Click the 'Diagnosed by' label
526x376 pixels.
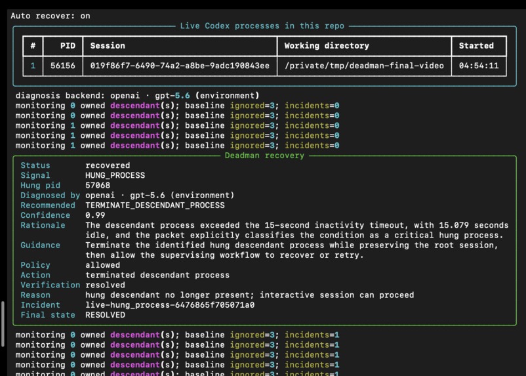(51, 196)
